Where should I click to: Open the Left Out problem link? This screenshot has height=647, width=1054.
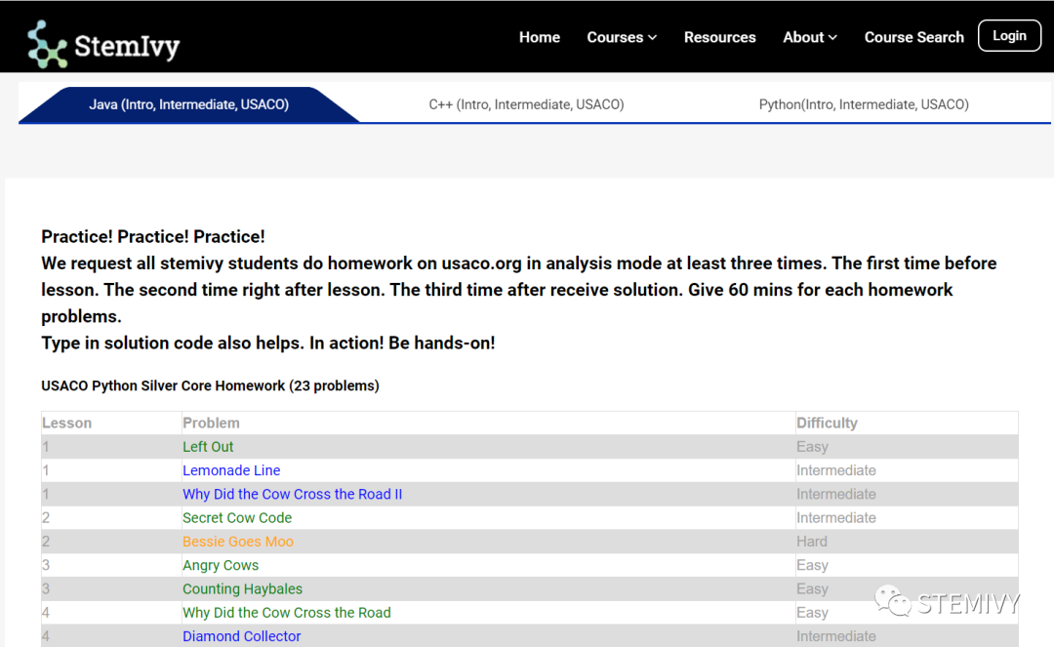(x=208, y=447)
